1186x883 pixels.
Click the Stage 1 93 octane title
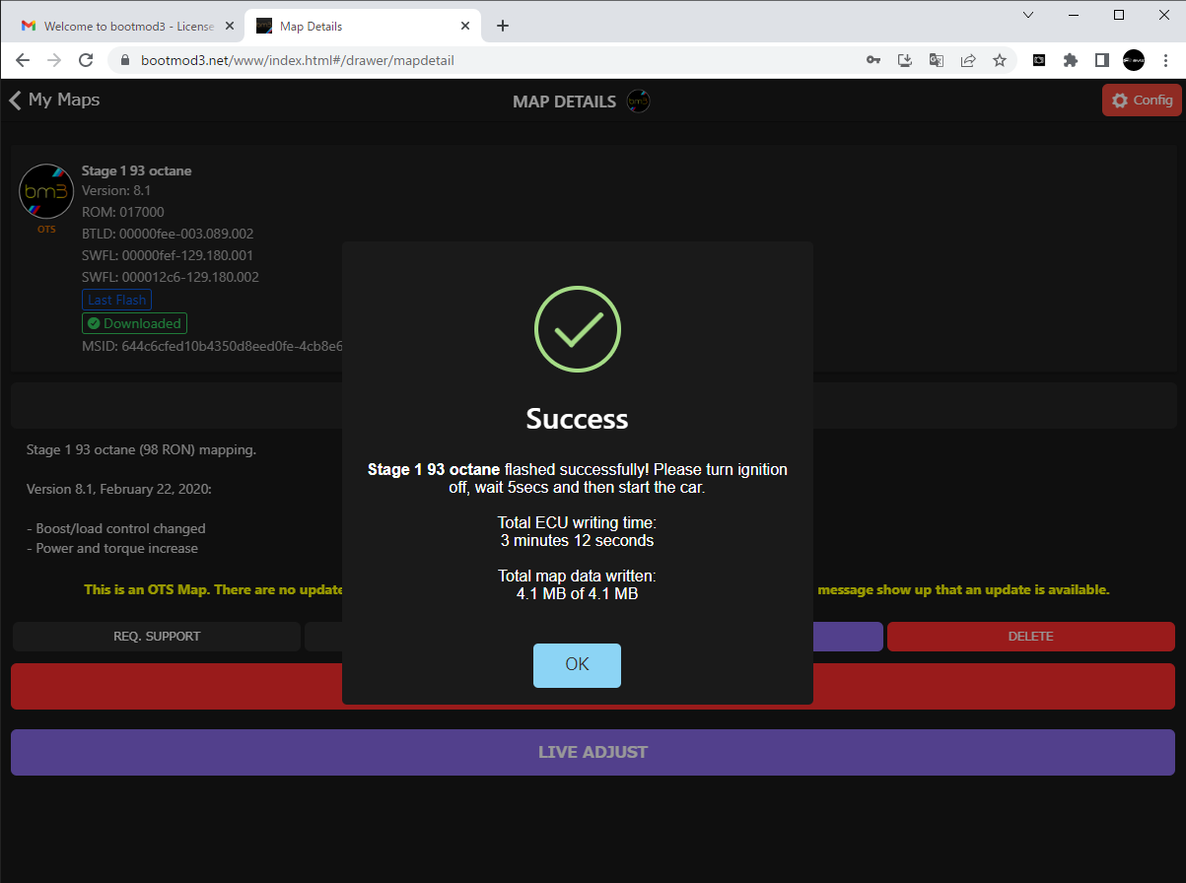[x=137, y=170]
